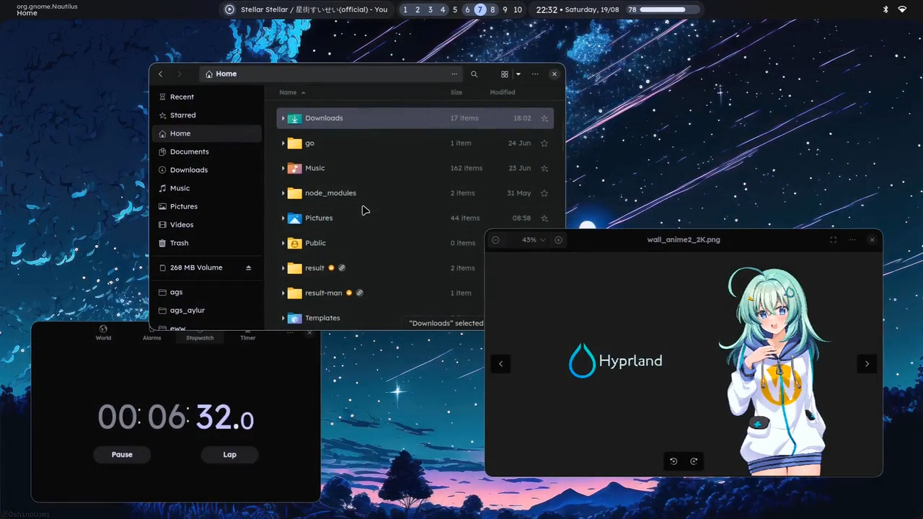Viewport: 923px width, 519px height.
Task: Toggle fullscreen in image viewer
Action: (833, 240)
